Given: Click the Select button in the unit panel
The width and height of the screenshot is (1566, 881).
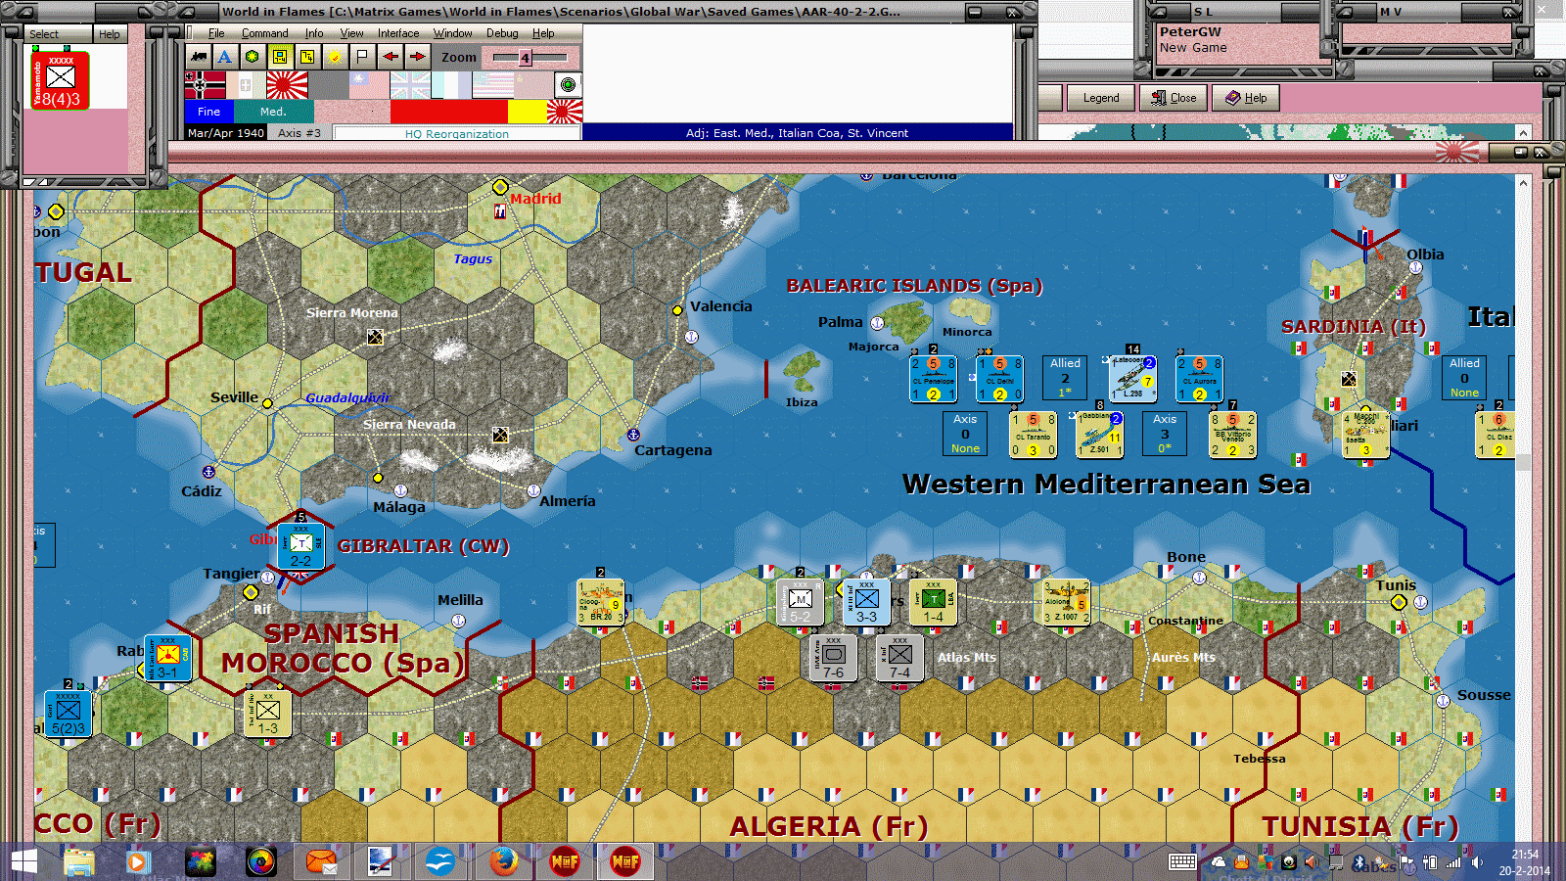Looking at the screenshot, I should tap(58, 34).
